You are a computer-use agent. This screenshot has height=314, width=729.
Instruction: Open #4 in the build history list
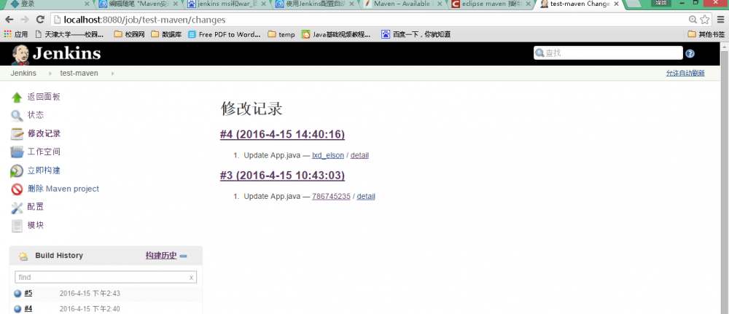[28, 308]
